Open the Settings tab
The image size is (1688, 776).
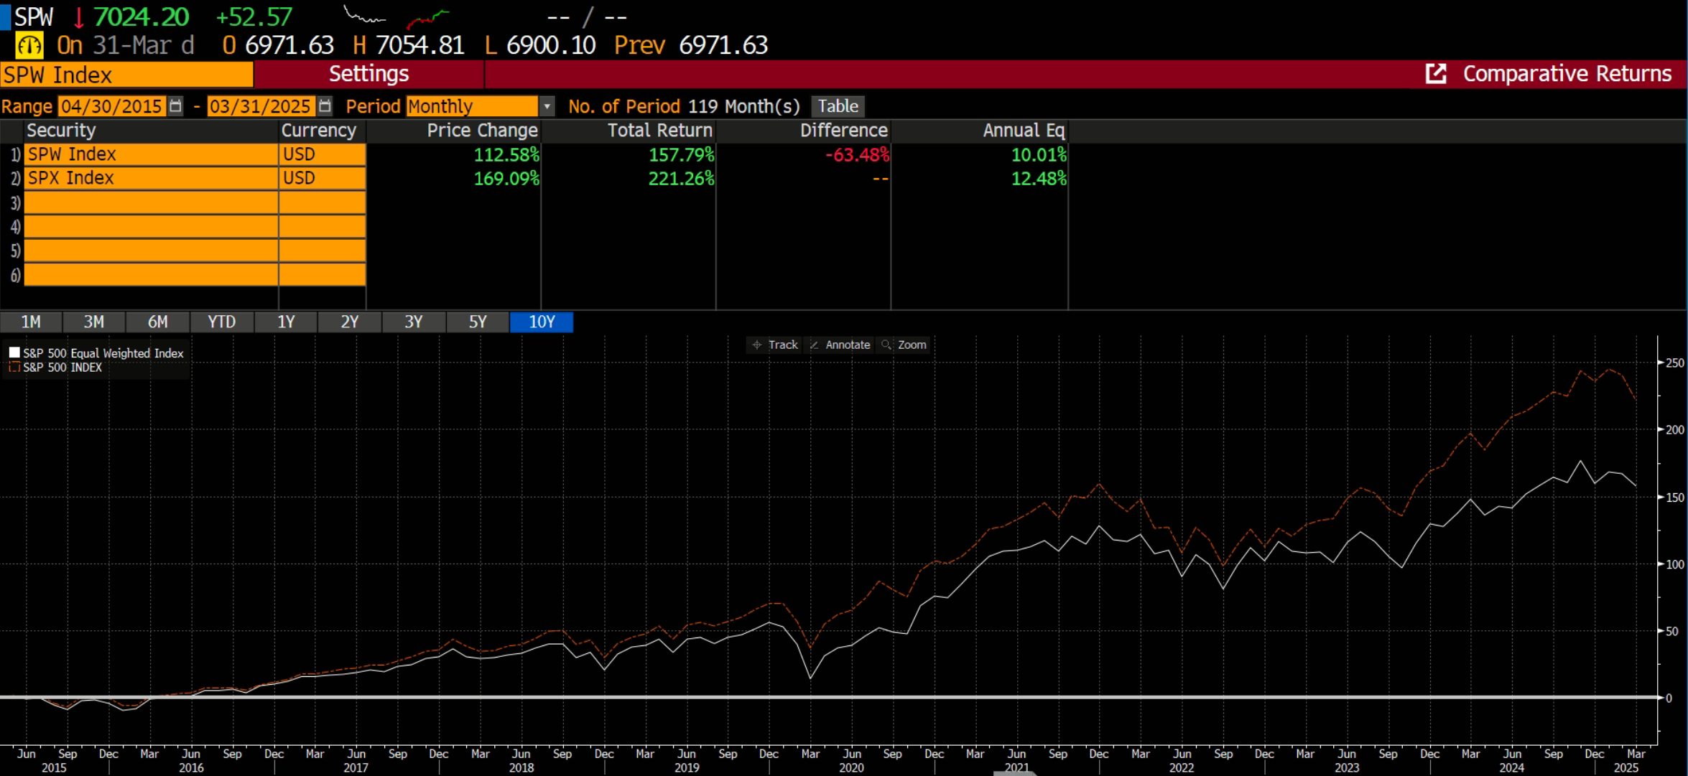point(369,74)
